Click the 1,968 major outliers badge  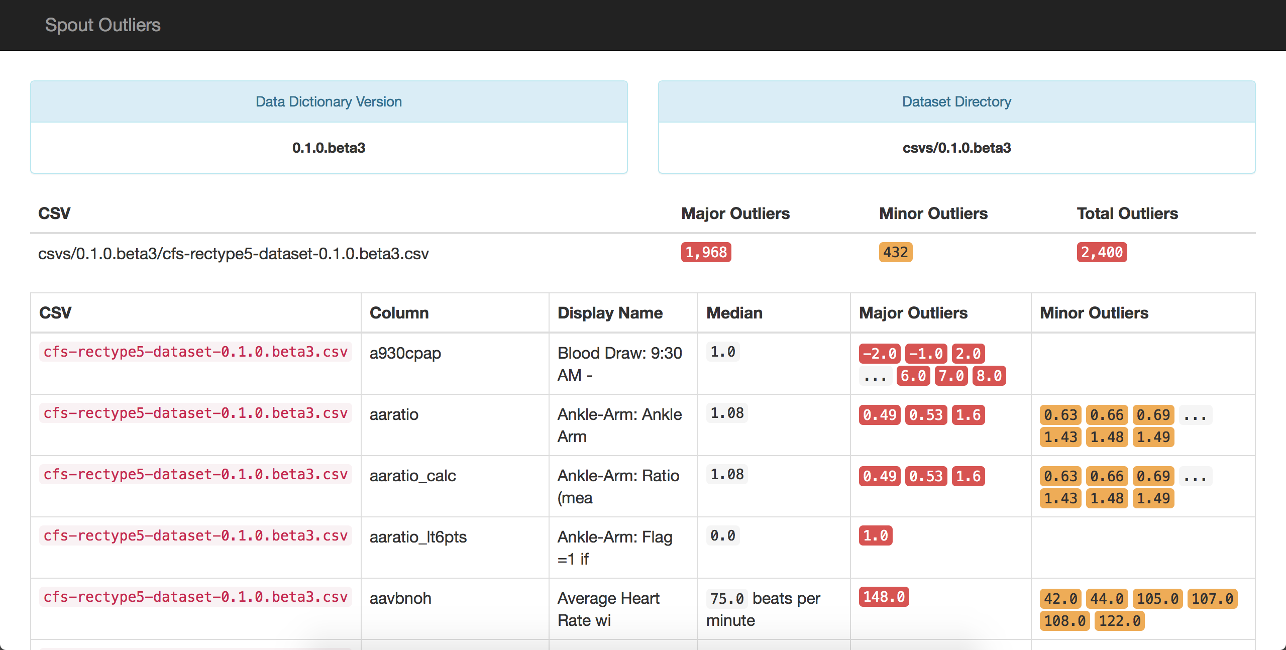click(x=706, y=252)
